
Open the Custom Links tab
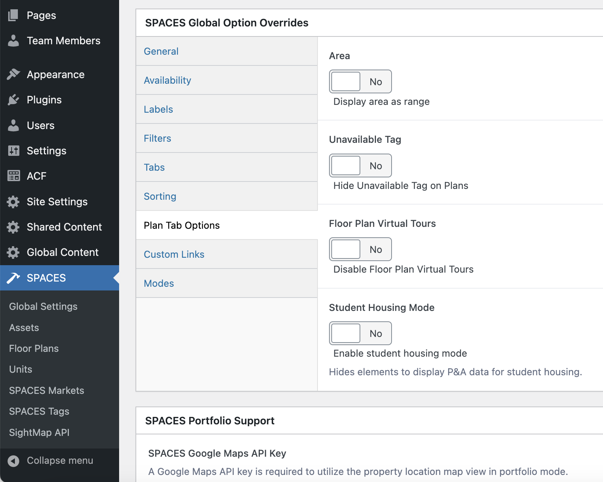tap(227, 254)
